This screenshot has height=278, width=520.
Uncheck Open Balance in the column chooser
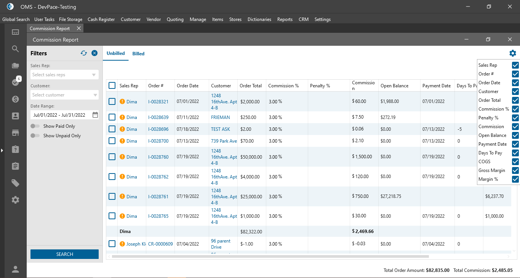click(515, 135)
